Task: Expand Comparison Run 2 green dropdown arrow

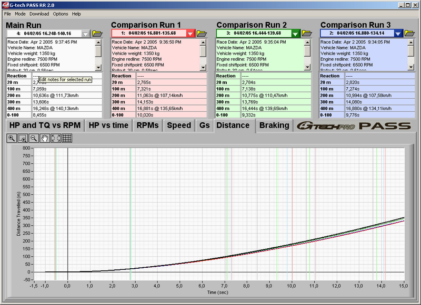Action: click(295, 34)
